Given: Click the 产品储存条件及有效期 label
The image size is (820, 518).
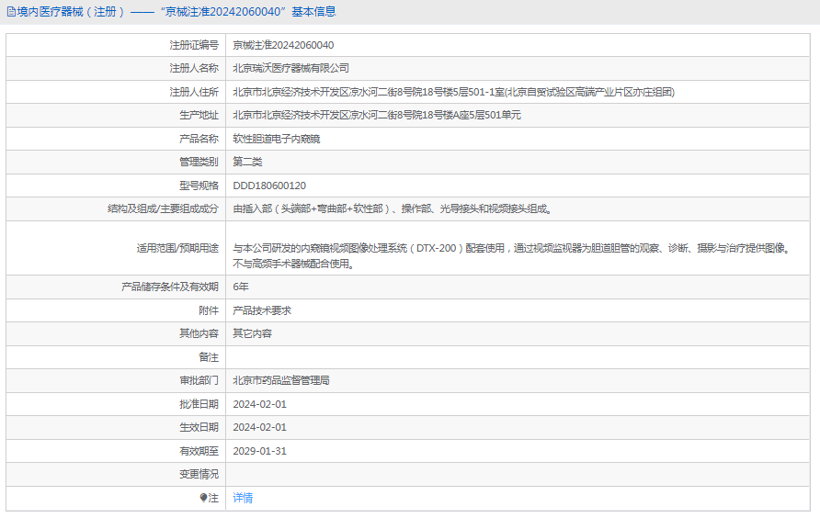Looking at the screenshot, I should 170,287.
